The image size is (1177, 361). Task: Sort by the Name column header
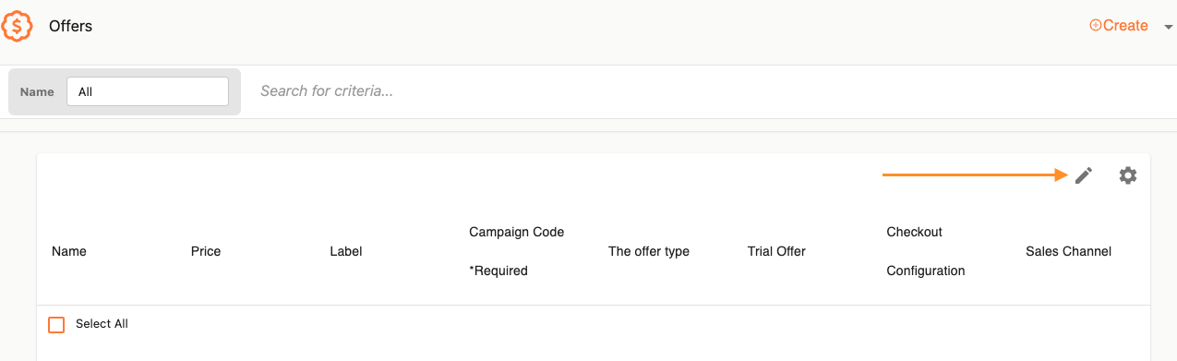pyautogui.click(x=69, y=251)
